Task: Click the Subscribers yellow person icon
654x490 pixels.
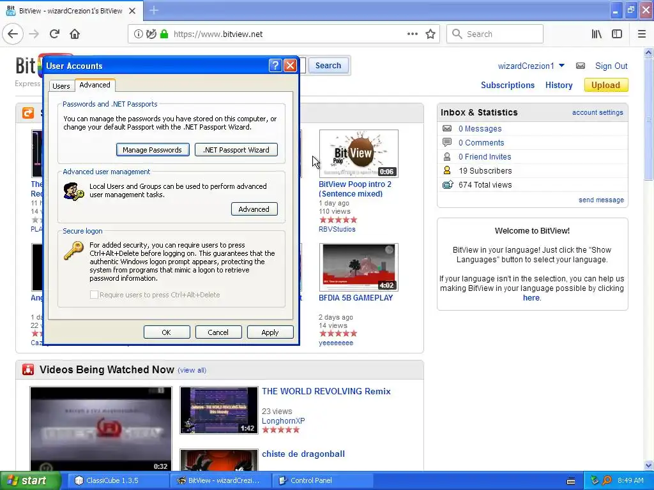Action: pyautogui.click(x=446, y=170)
